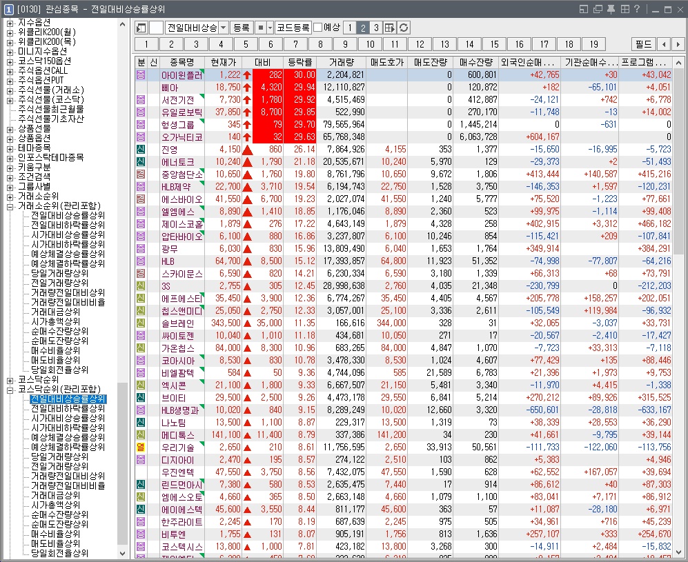Click the 코드등록 button
Viewport: 688px width, 562px height.
(x=293, y=28)
